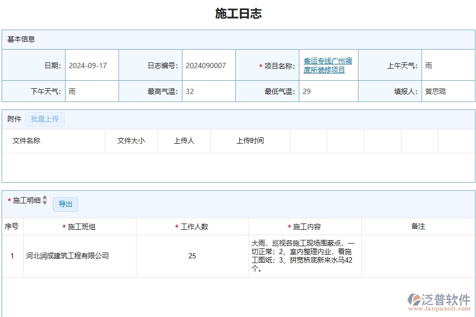Click the red asterisk beside 施工内容 header
The width and height of the screenshot is (476, 317).
[289, 226]
